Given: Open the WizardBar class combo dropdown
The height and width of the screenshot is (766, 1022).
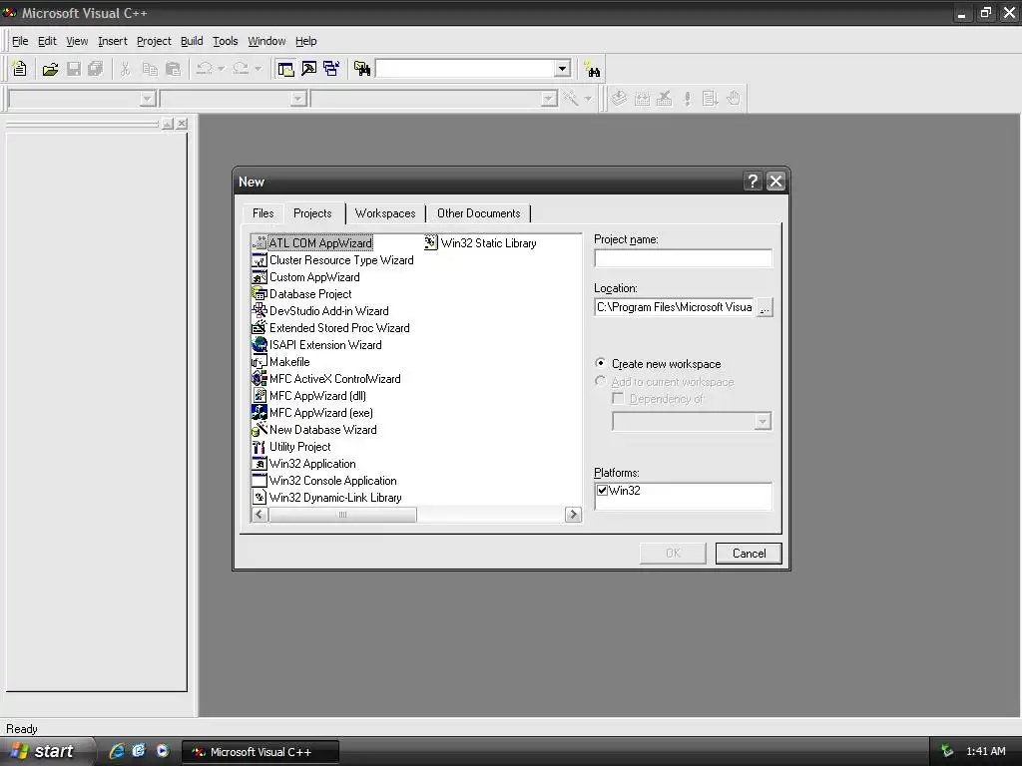Looking at the screenshot, I should click(148, 99).
